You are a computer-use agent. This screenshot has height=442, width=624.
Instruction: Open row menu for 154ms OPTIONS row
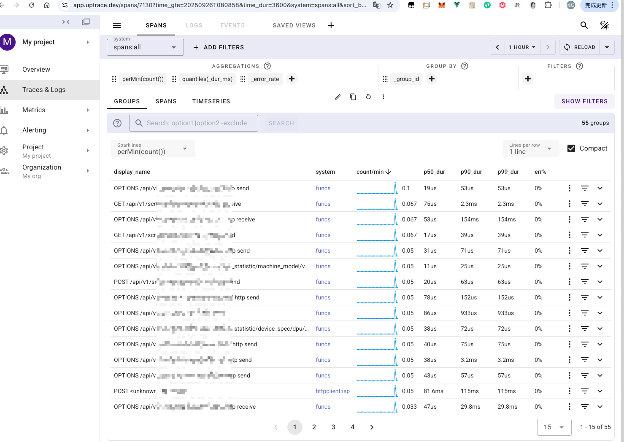(570, 219)
